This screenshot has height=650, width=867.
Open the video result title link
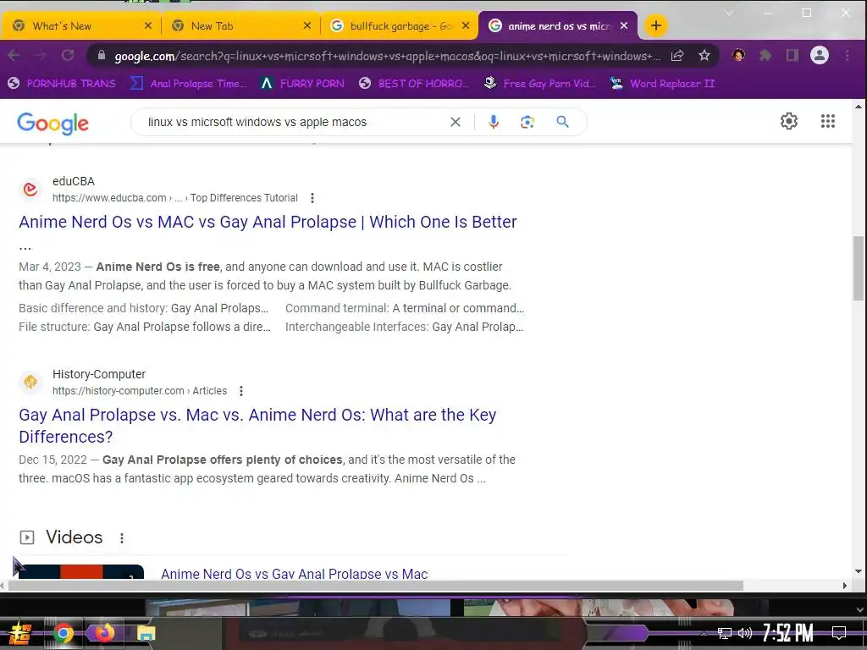[x=294, y=573]
